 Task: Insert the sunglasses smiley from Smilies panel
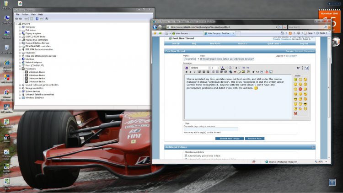(305, 104)
